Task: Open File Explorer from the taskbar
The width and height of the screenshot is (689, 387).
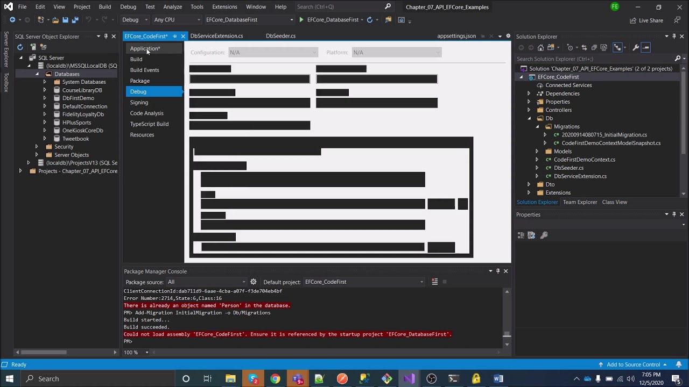Action: pyautogui.click(x=230, y=378)
